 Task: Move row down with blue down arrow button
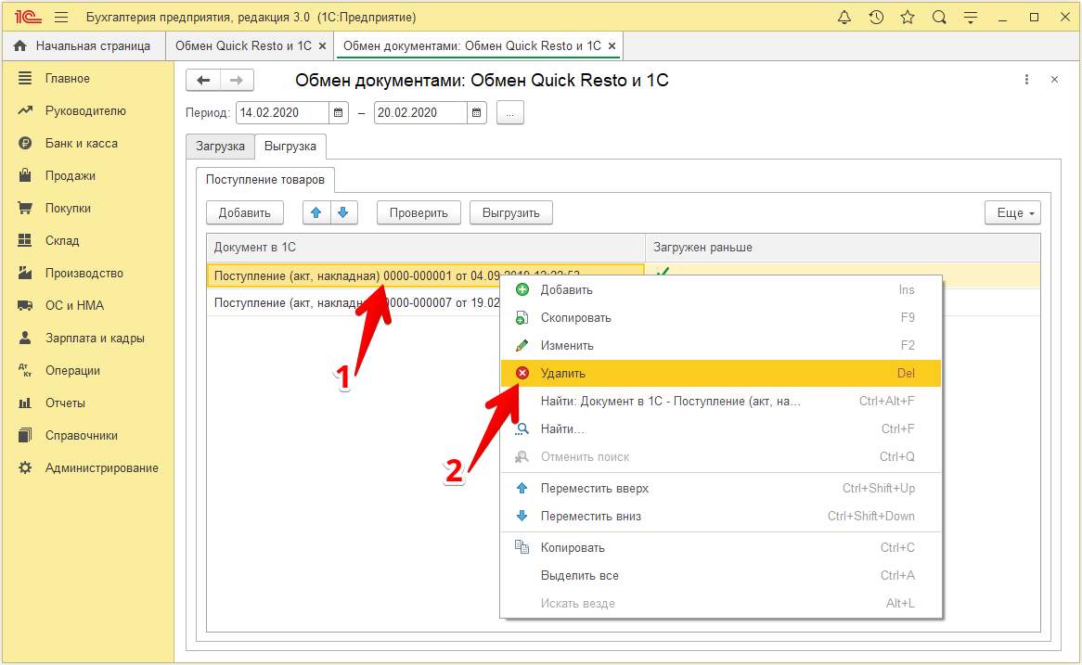(x=343, y=212)
